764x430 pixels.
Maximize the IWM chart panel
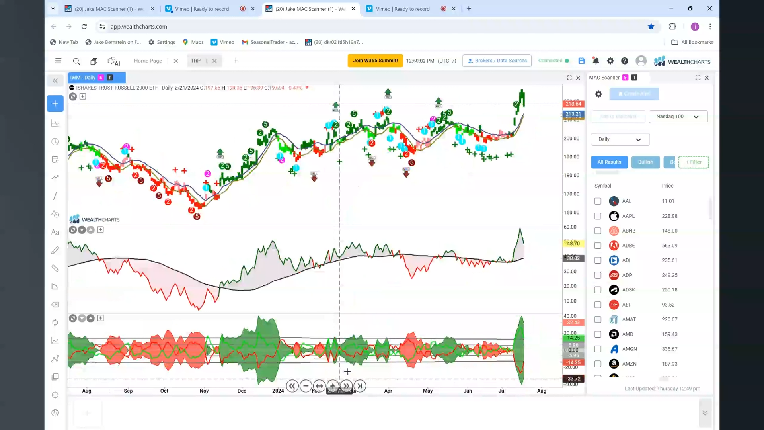[x=569, y=78]
